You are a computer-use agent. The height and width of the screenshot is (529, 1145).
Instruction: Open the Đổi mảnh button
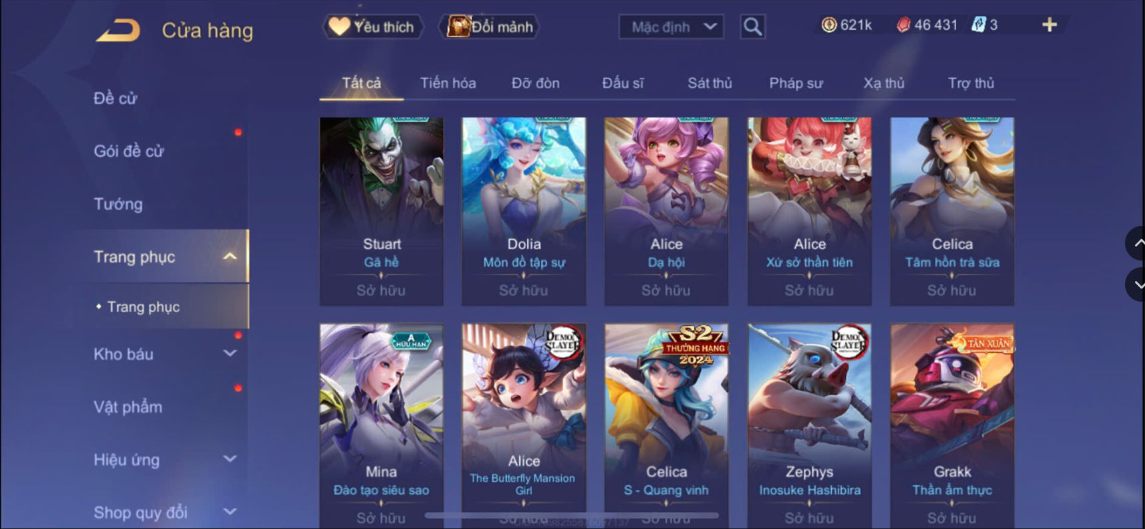coord(489,27)
